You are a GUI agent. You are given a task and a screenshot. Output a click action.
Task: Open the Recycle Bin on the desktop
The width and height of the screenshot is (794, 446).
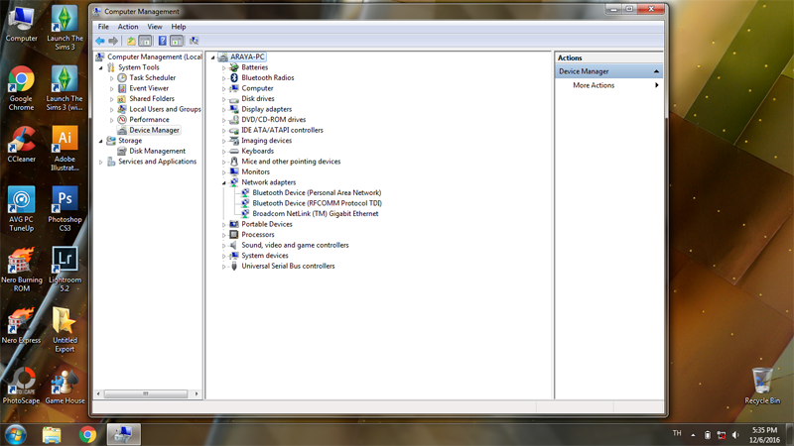pos(762,386)
